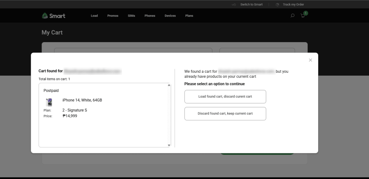
Task: Navigate to the Devices menu item
Action: pyautogui.click(x=170, y=16)
